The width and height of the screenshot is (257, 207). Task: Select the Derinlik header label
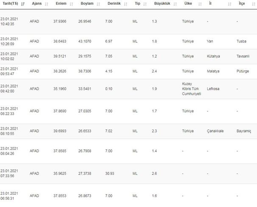click(x=114, y=3)
